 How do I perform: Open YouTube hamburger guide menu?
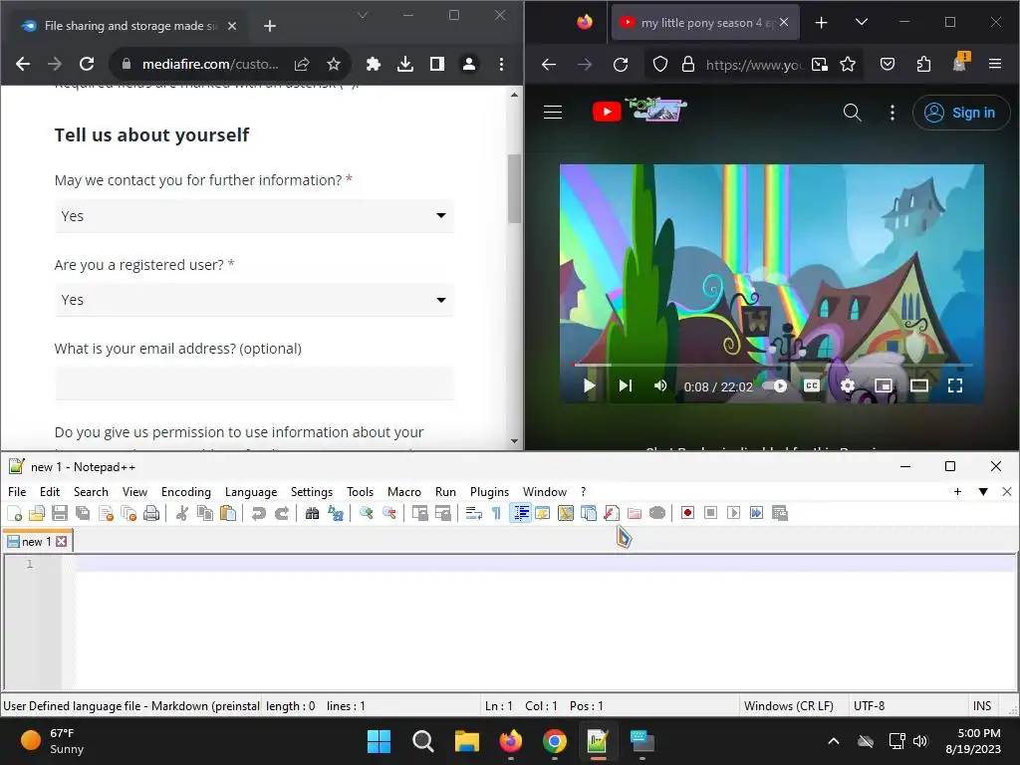552,112
